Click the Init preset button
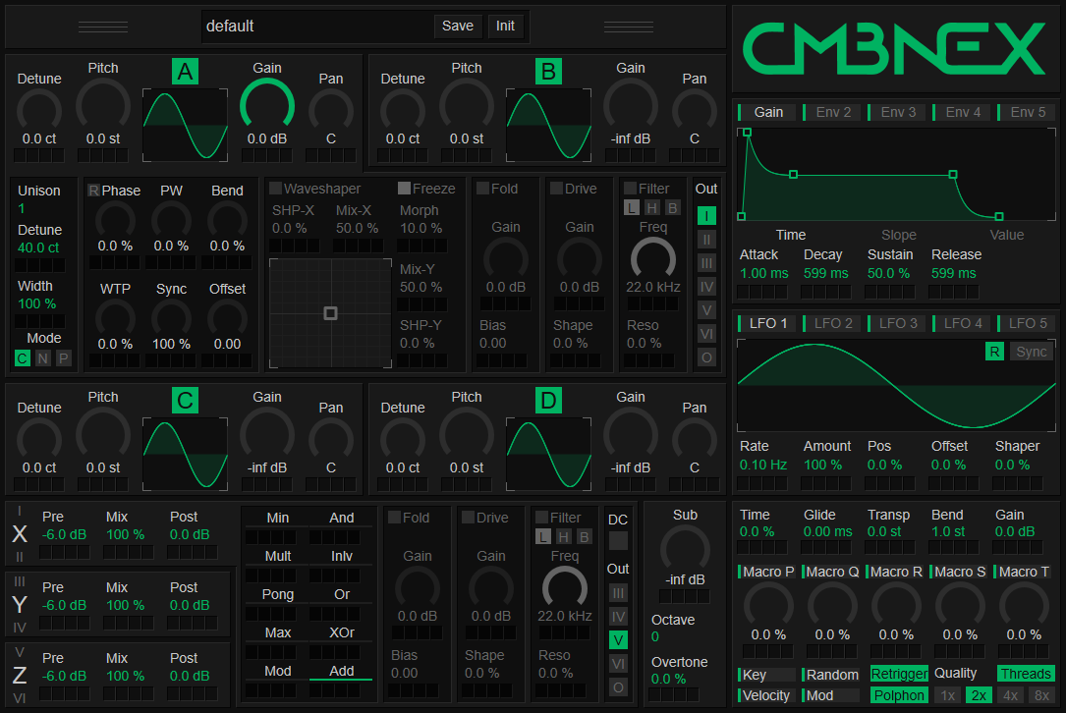Viewport: 1066px width, 713px height. coord(505,26)
